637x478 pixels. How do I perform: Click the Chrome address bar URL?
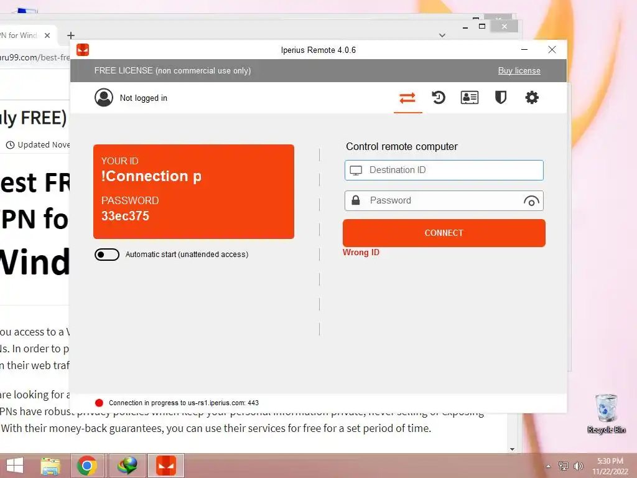tap(35, 57)
